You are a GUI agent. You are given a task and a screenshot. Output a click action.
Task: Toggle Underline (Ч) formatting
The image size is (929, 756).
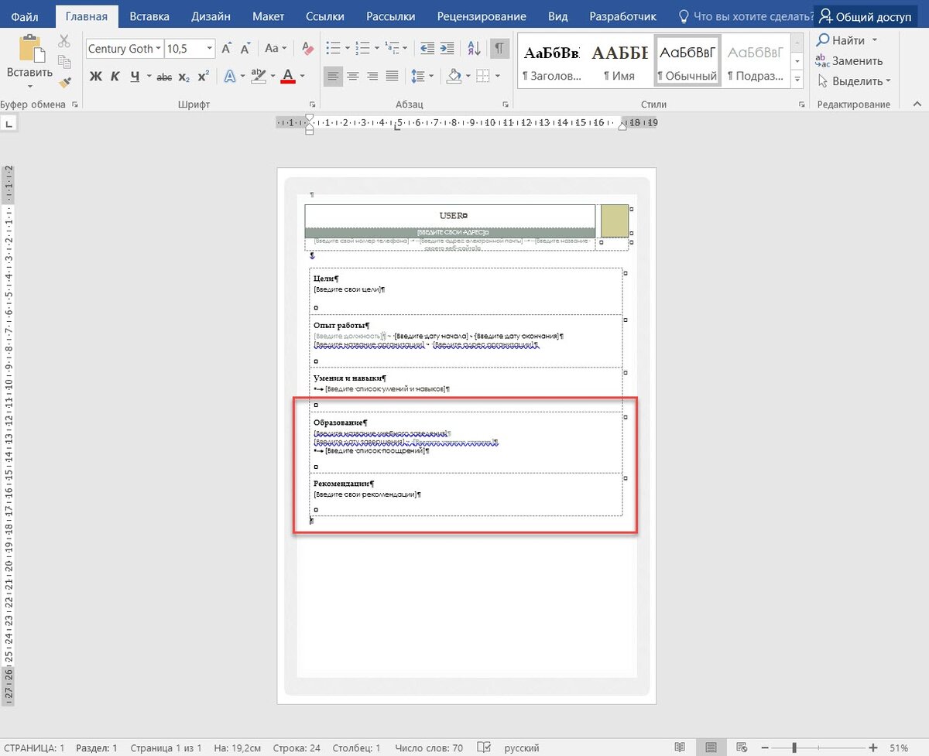tap(135, 76)
